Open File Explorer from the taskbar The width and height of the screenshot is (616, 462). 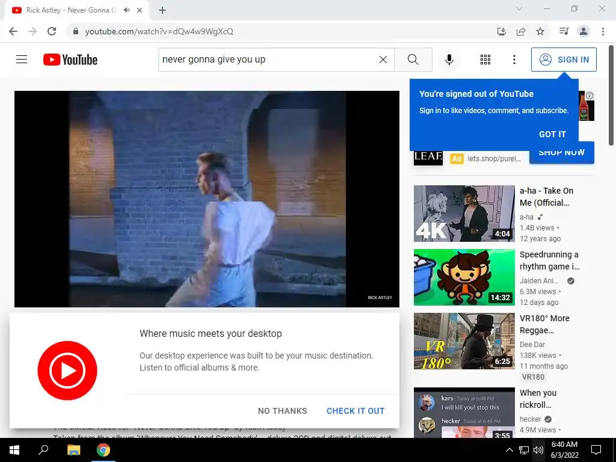73,450
